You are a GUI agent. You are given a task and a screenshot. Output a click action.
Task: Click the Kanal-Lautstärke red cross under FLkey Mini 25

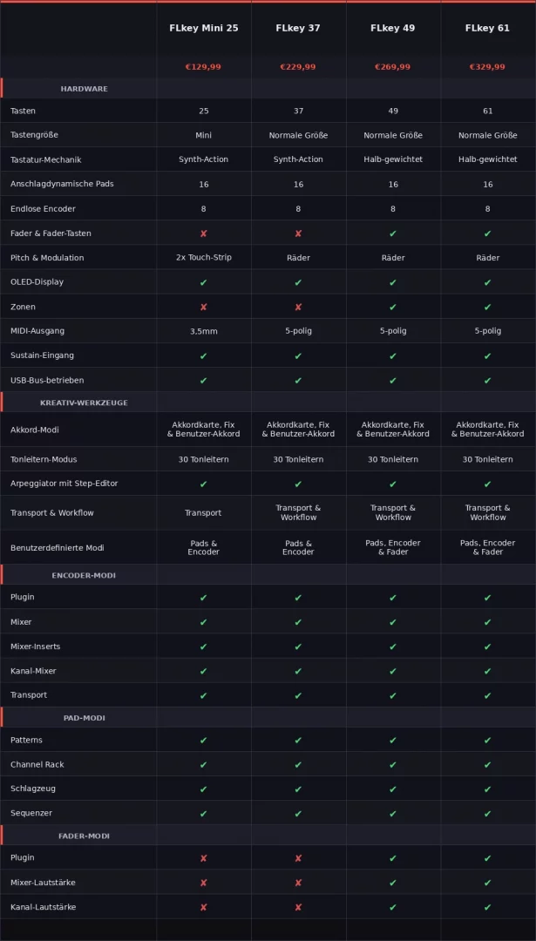[203, 907]
